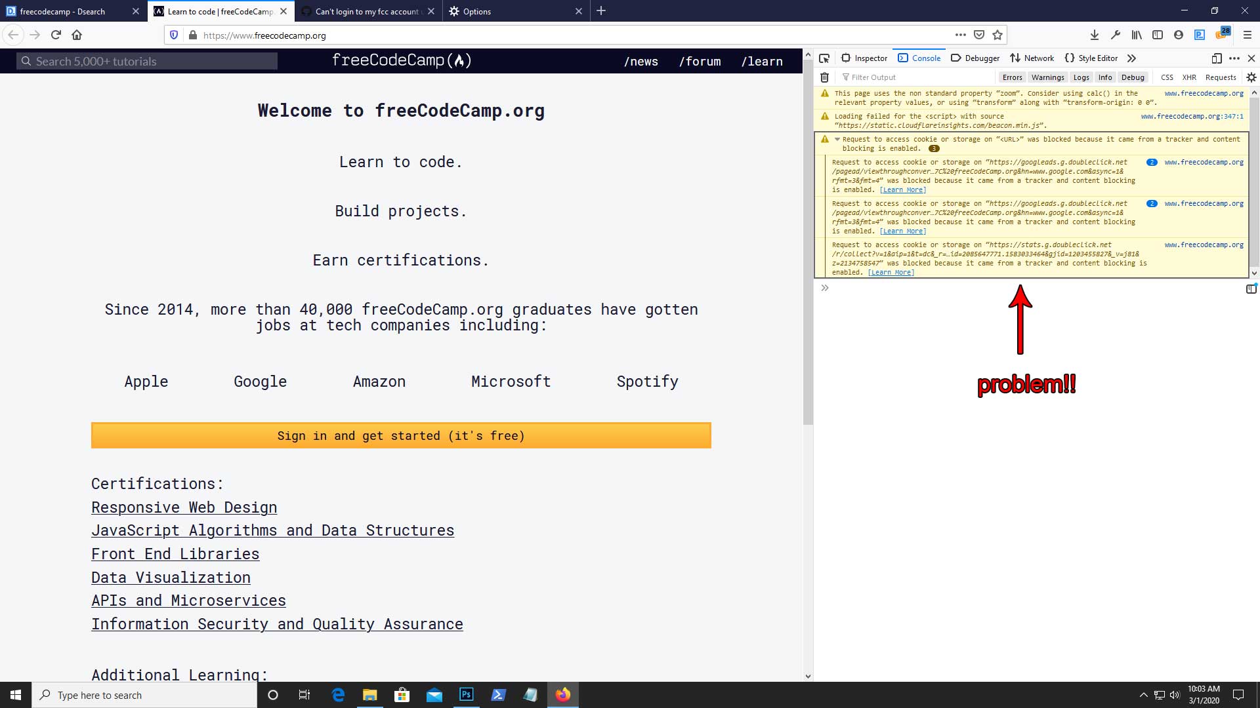Collapse the grouped cookie warning message
Viewport: 1260px width, 708px height.
pyautogui.click(x=837, y=140)
